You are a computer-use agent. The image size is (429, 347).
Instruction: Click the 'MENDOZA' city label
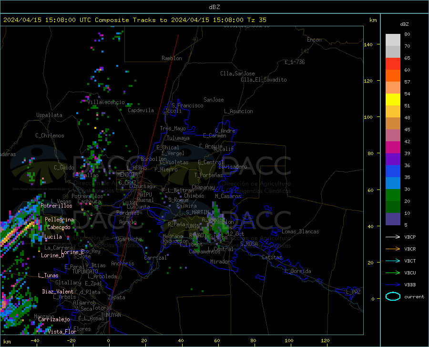pyautogui.click(x=127, y=175)
